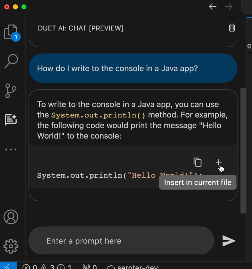252x269 pixels.
Task: Delete chat history with trash icon
Action: (x=232, y=28)
